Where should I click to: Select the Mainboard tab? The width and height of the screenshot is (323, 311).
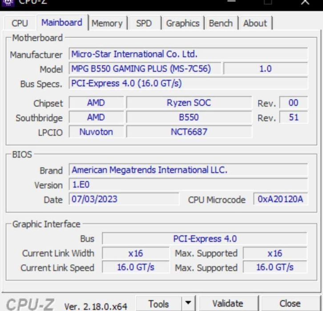point(62,22)
